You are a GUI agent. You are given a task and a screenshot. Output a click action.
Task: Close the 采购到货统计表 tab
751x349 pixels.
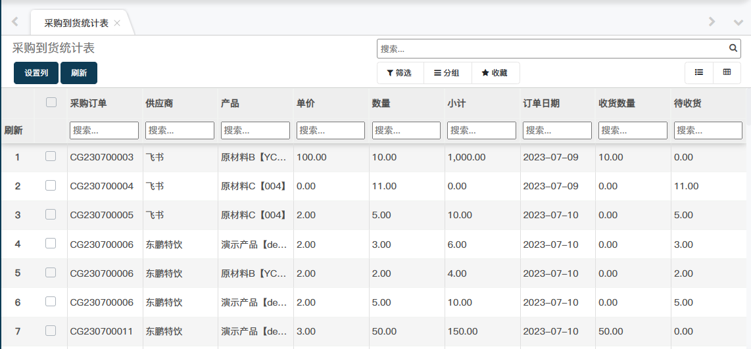pyautogui.click(x=117, y=23)
